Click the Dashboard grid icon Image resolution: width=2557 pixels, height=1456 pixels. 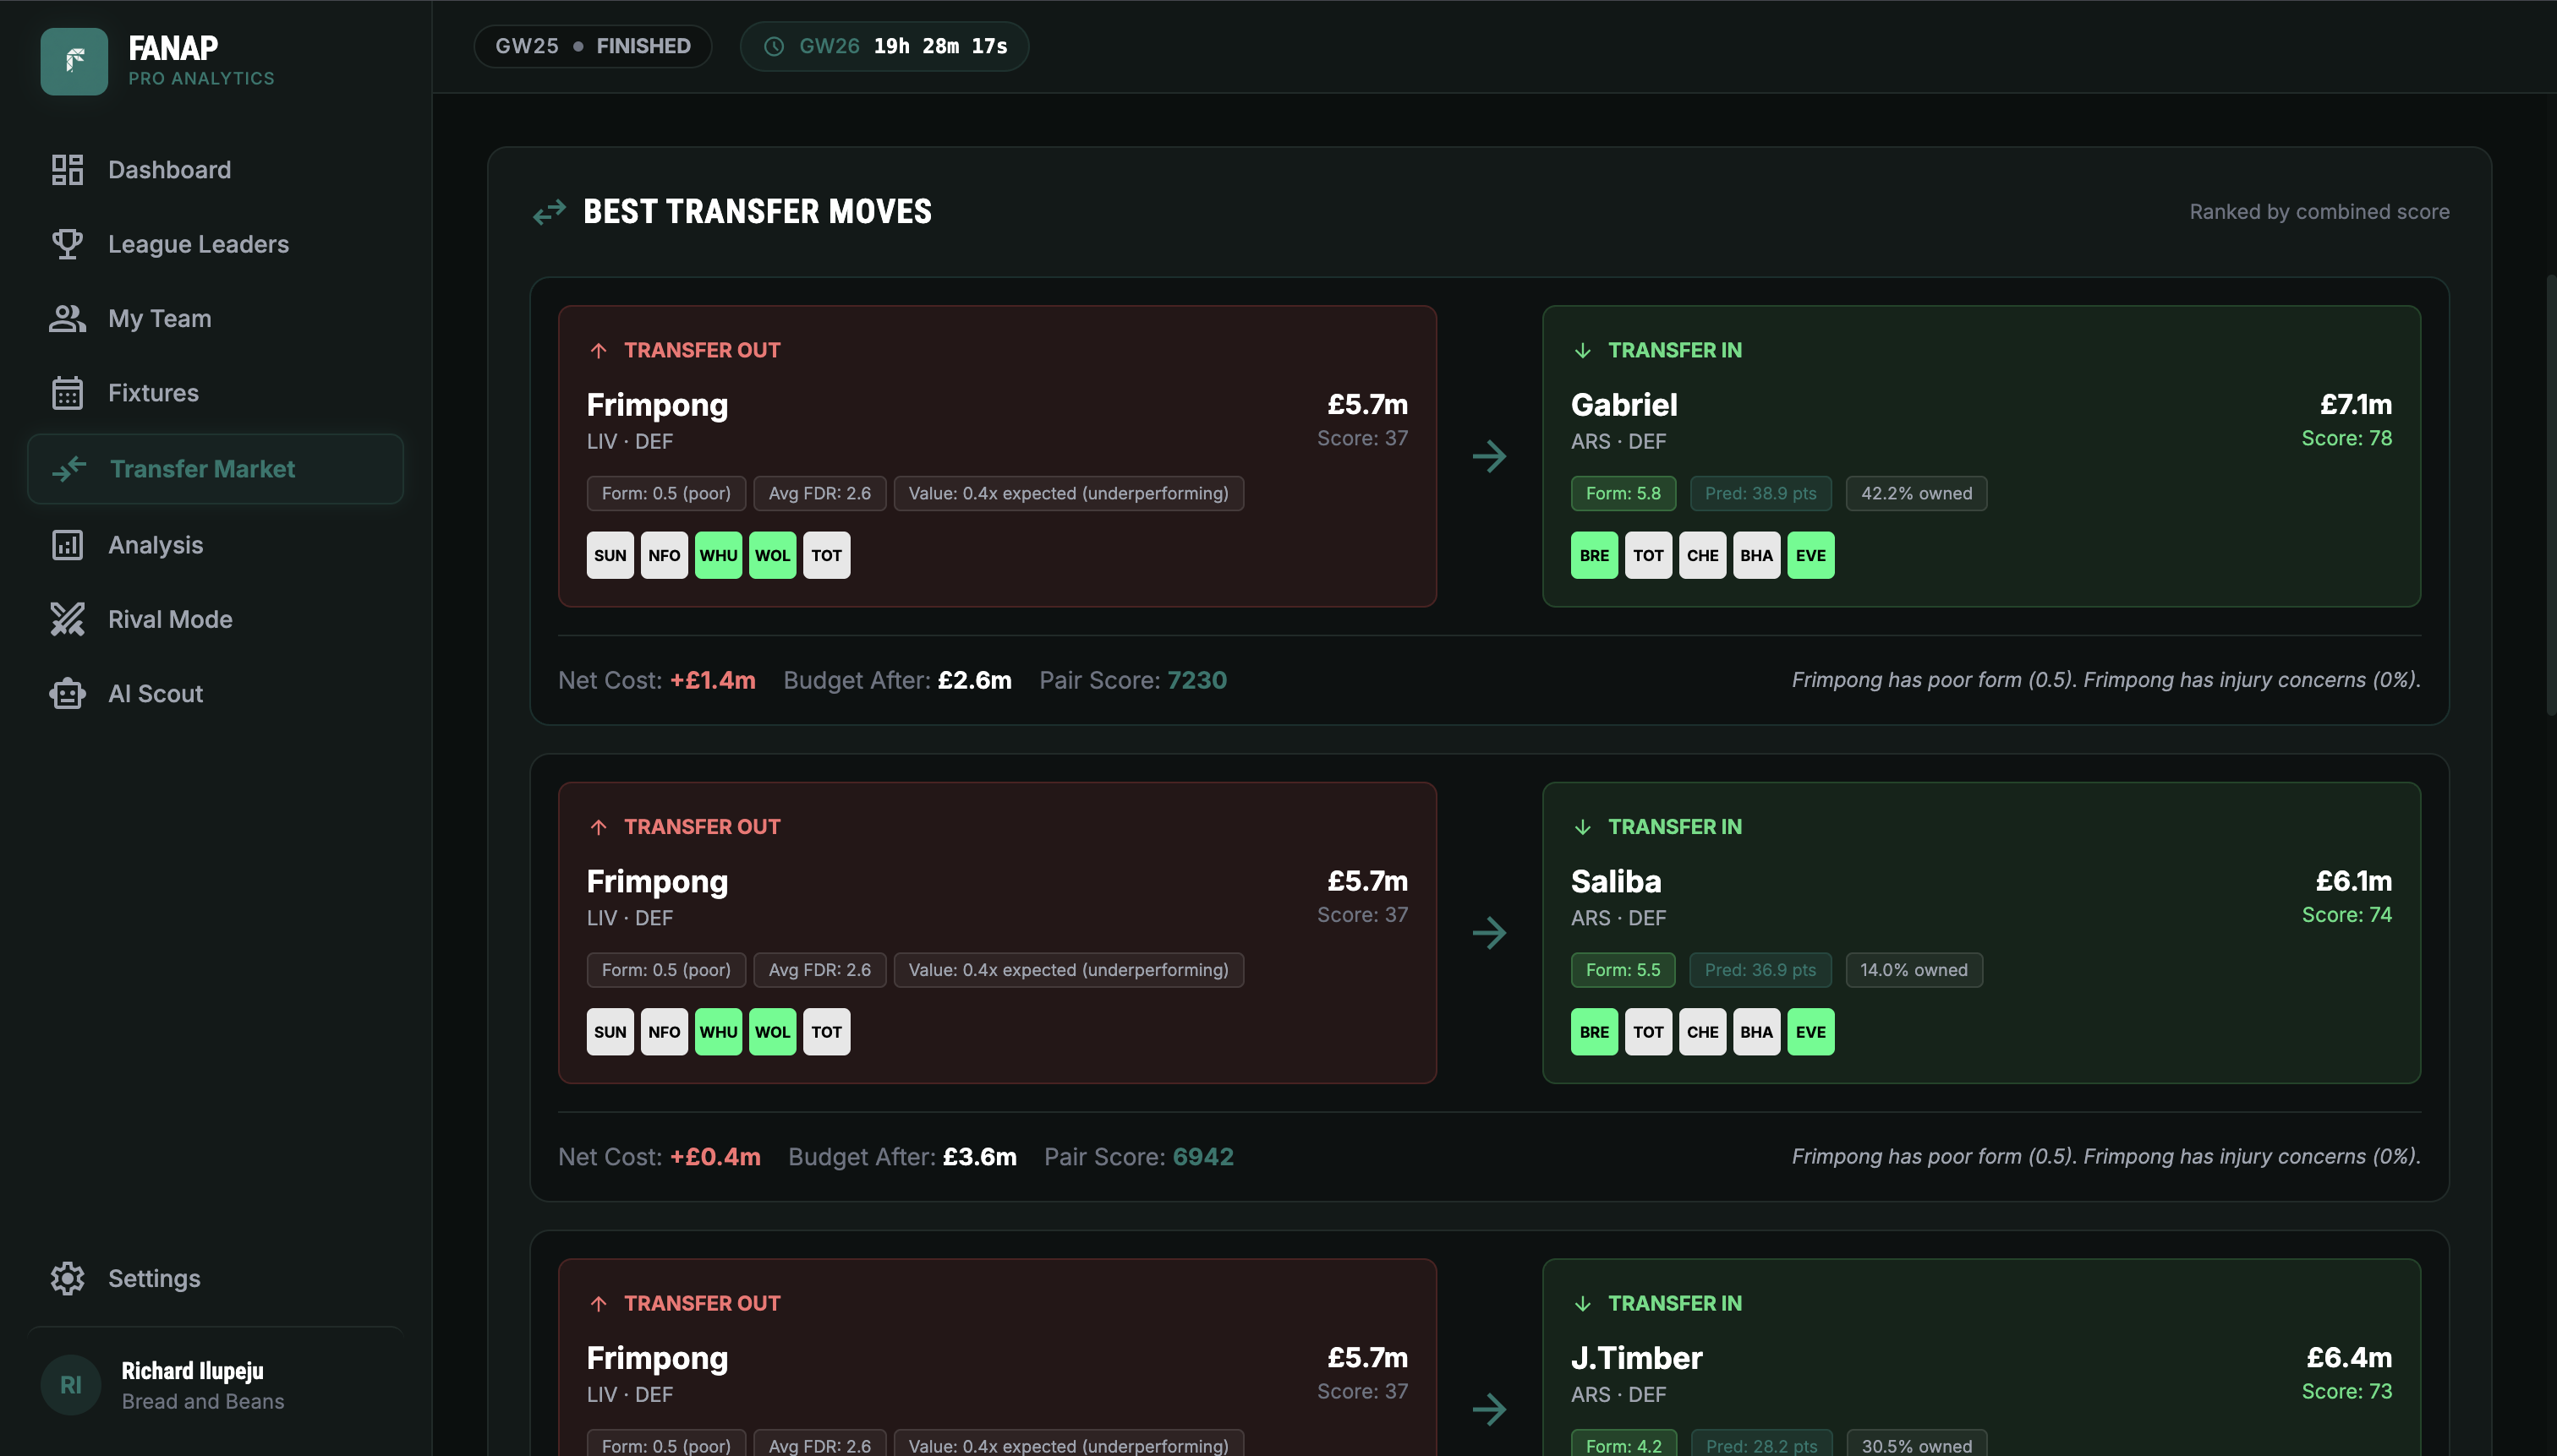pyautogui.click(x=67, y=170)
